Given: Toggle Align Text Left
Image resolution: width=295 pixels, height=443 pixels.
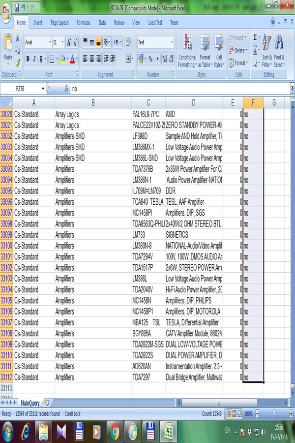Looking at the screenshot, I should (x=85, y=59).
